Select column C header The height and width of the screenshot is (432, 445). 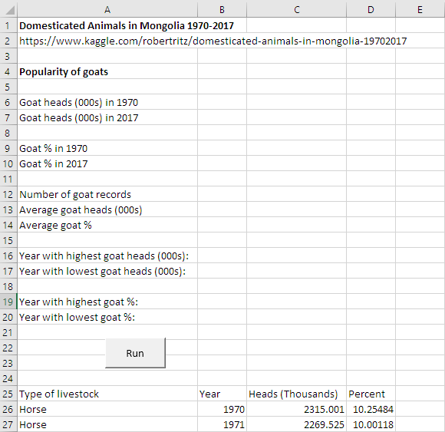point(297,10)
